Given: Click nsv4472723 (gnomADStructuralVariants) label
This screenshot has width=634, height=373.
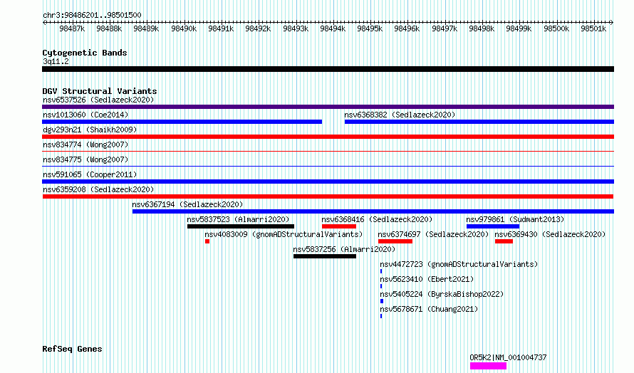Looking at the screenshot, I should click(x=459, y=264).
